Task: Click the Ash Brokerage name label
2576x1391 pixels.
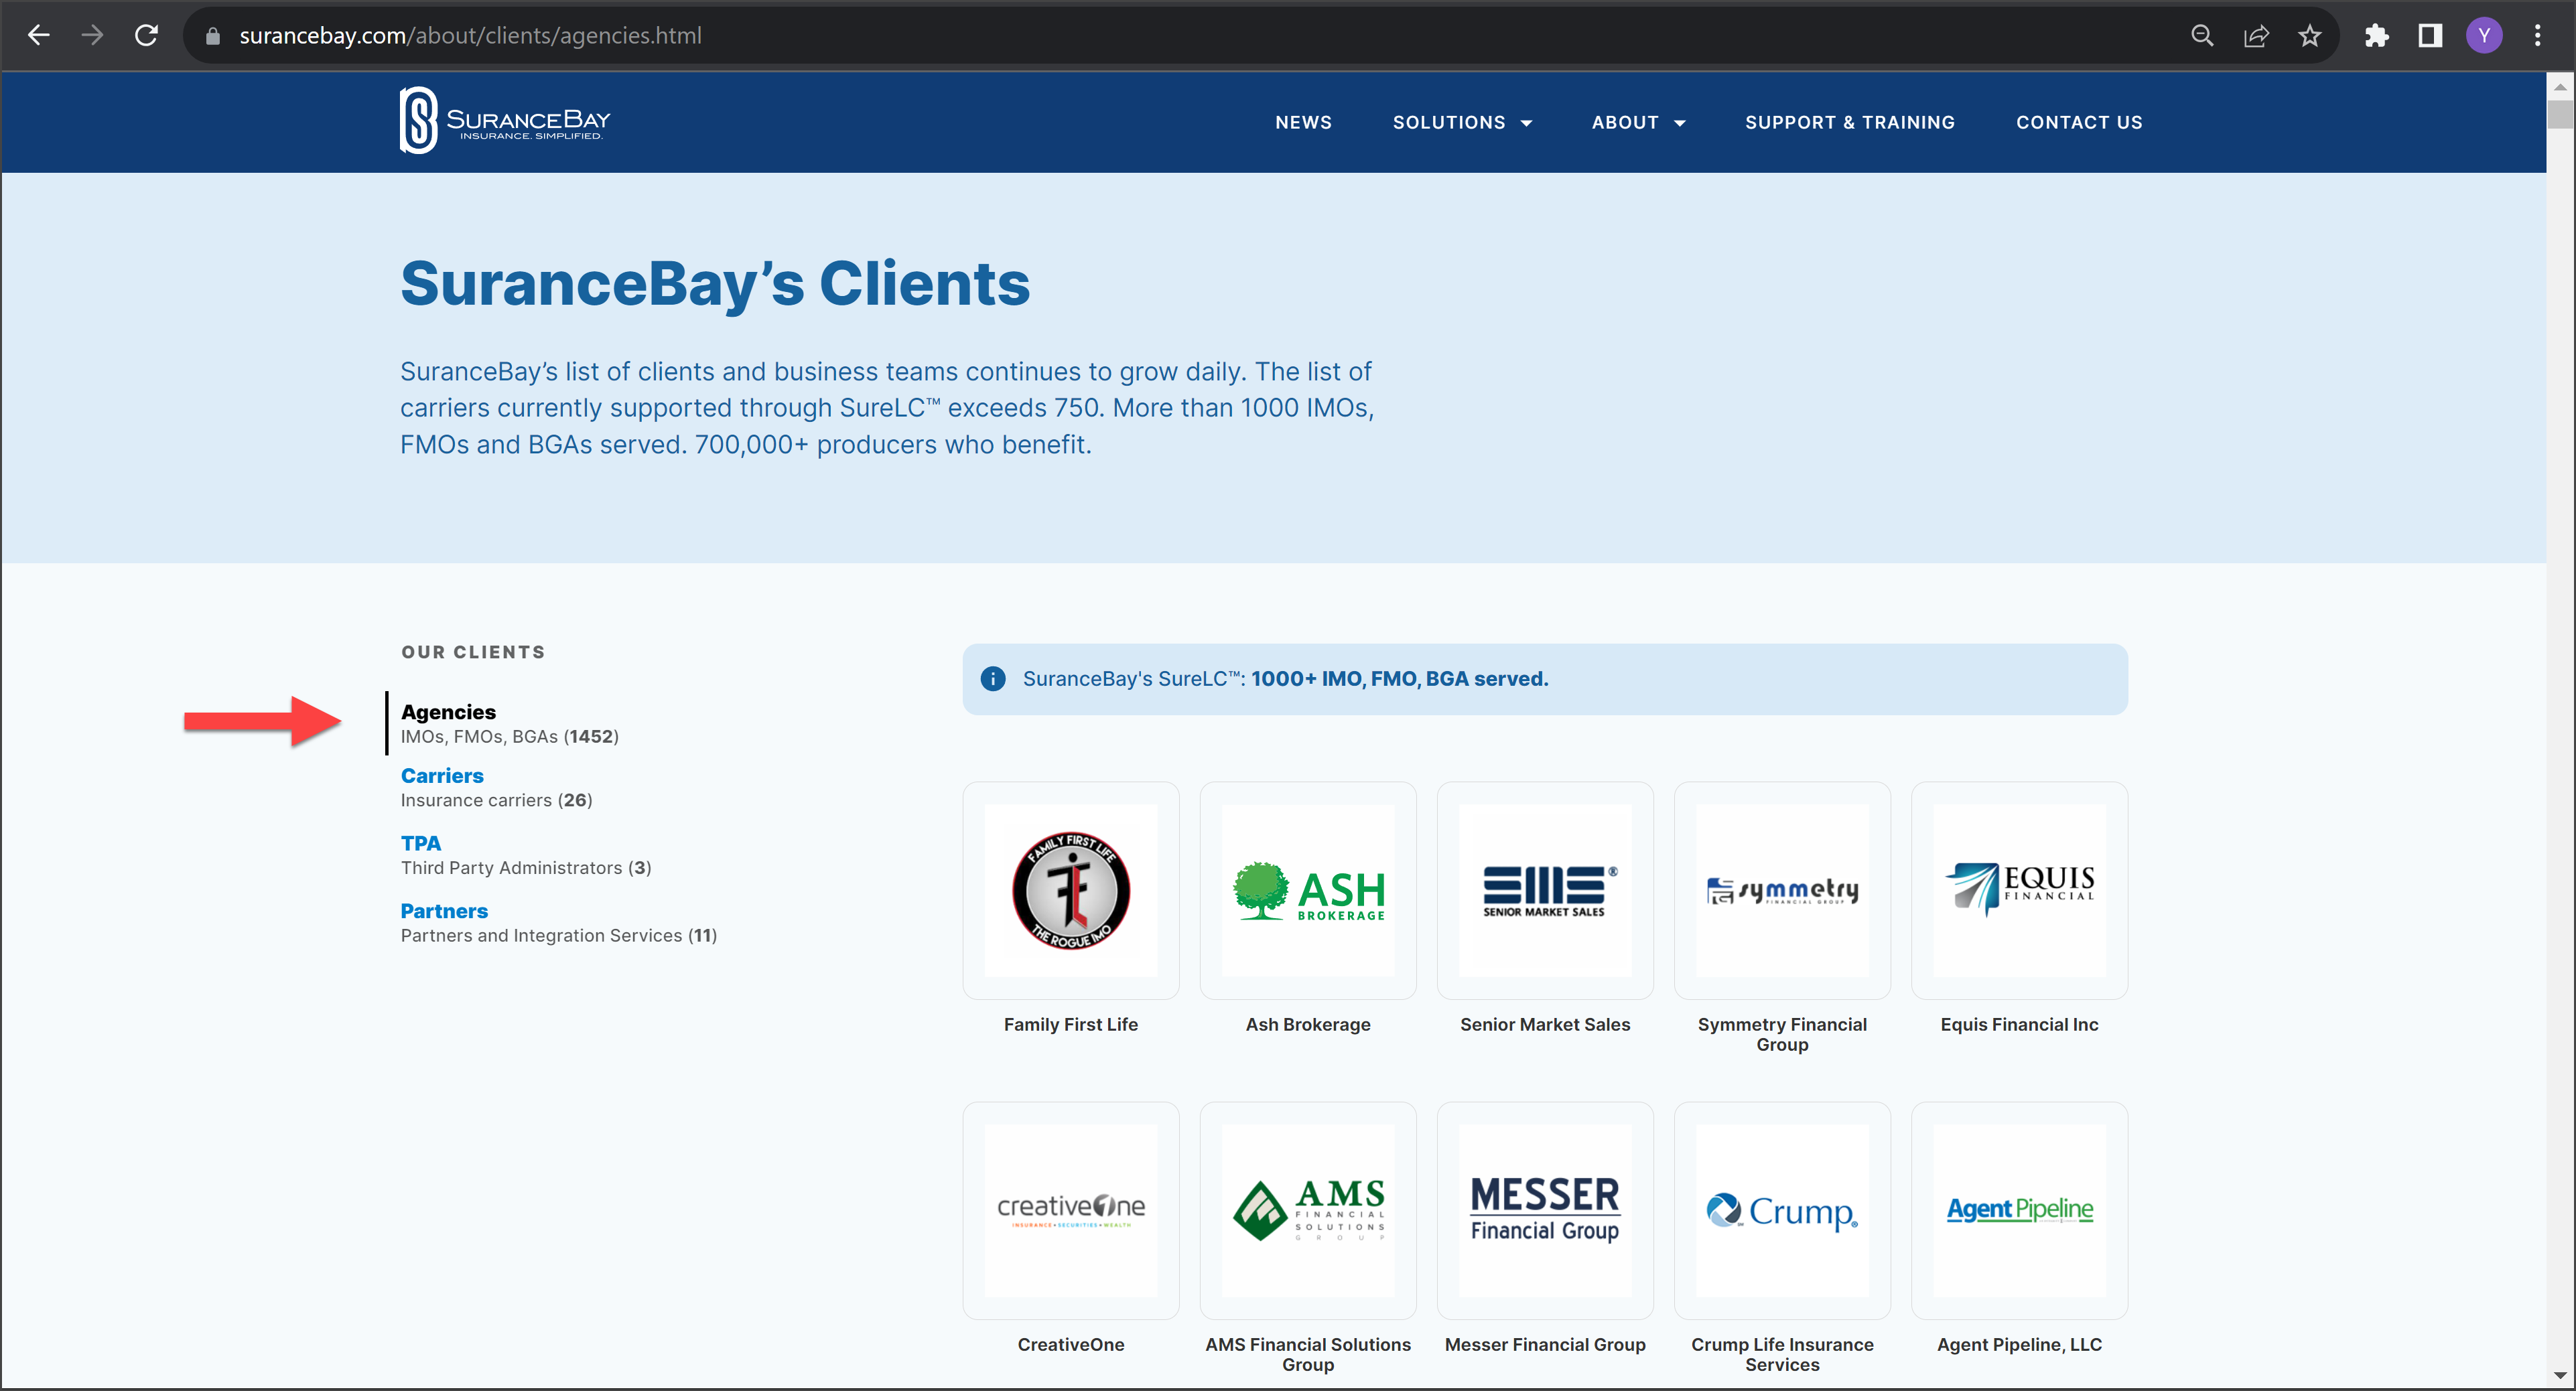Action: click(x=1308, y=1025)
